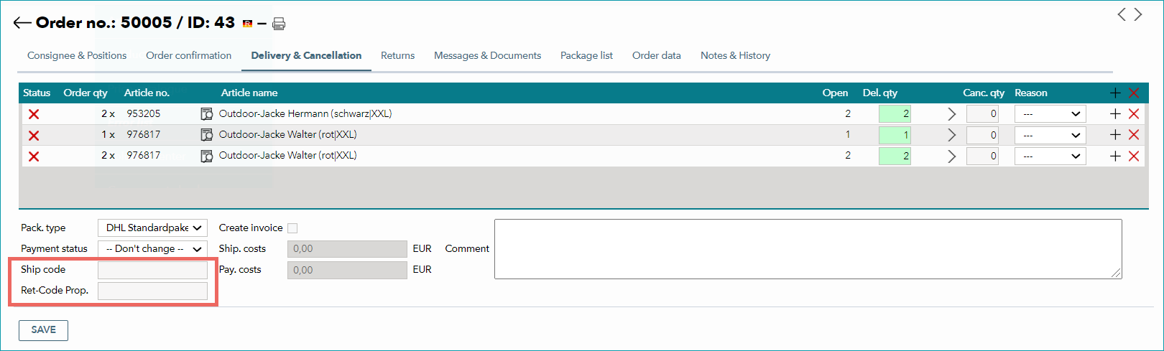This screenshot has width=1164, height=351.
Task: Click the Del. qty column header
Action: pos(880,93)
